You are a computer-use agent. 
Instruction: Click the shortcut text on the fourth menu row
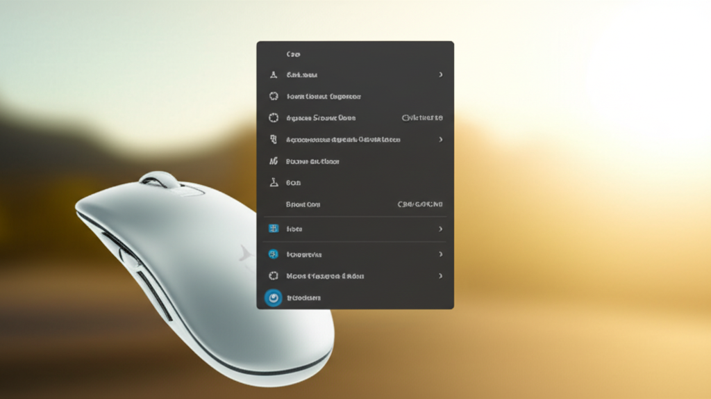(x=421, y=118)
